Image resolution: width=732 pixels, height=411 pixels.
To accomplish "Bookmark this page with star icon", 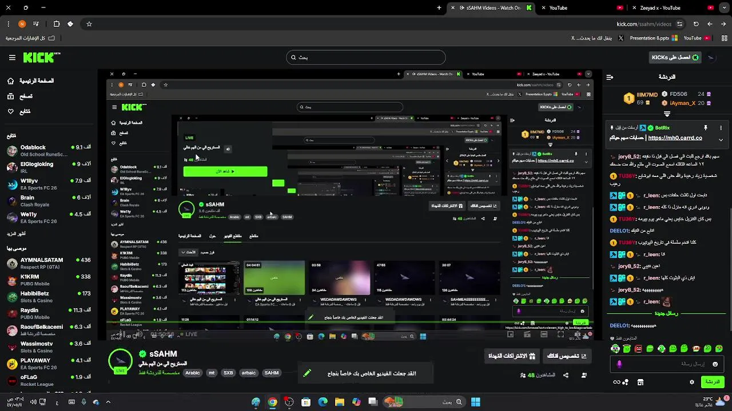I will coord(89,24).
